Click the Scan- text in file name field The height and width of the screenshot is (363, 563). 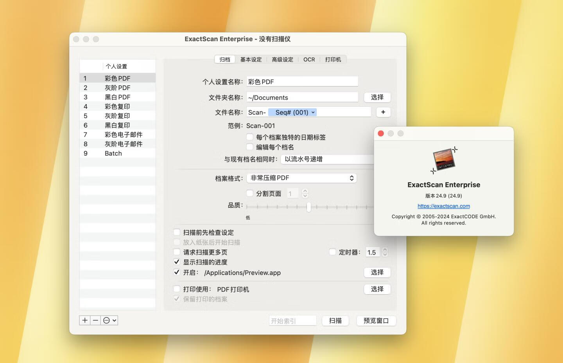click(x=257, y=112)
